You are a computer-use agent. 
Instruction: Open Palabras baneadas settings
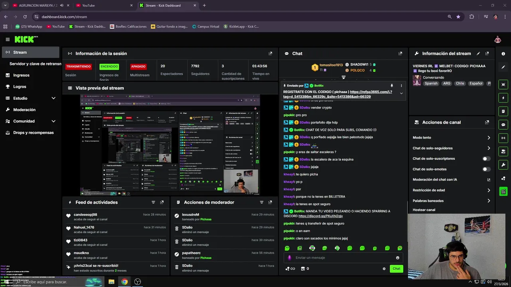point(452,201)
